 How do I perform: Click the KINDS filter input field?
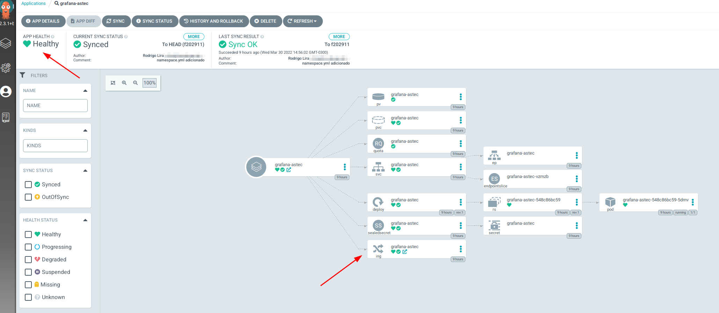tap(55, 146)
